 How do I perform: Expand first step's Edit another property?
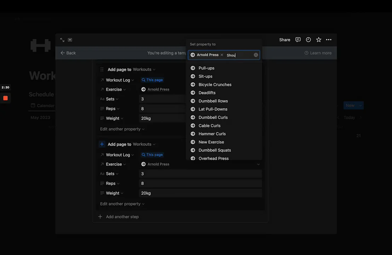point(122,129)
